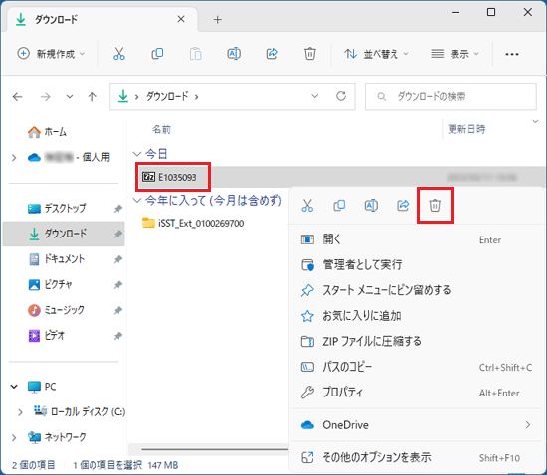Click the Cut icon in the top toolbar
The width and height of the screenshot is (547, 475).
[119, 54]
